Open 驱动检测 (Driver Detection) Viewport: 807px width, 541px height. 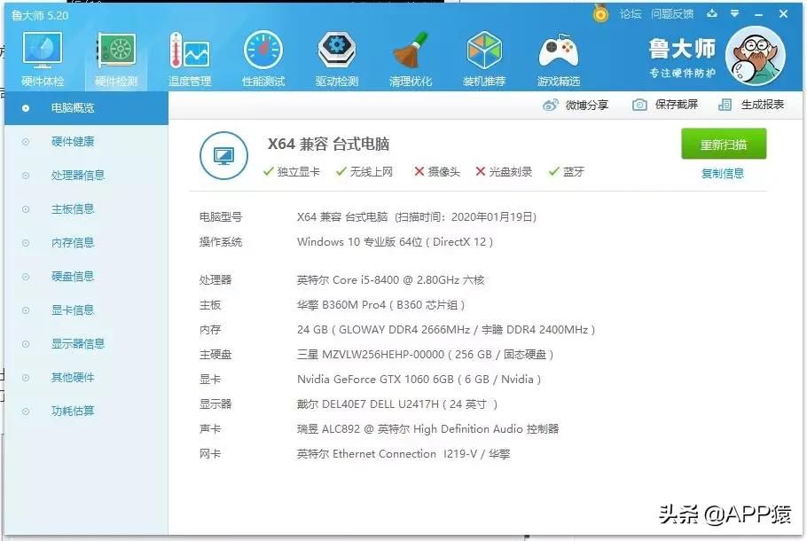[336, 55]
